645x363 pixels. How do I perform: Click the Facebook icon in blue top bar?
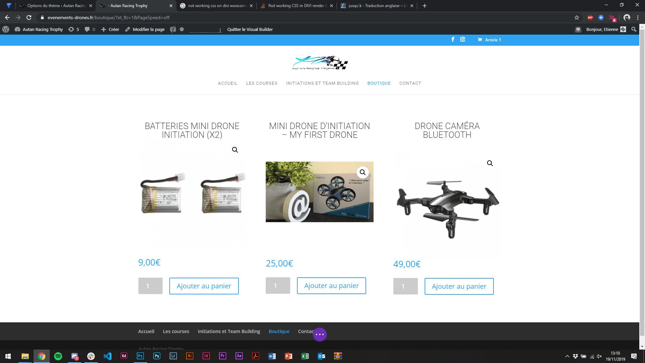[x=453, y=39]
